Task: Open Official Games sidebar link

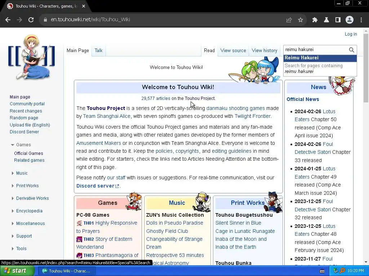Action: click(x=28, y=153)
